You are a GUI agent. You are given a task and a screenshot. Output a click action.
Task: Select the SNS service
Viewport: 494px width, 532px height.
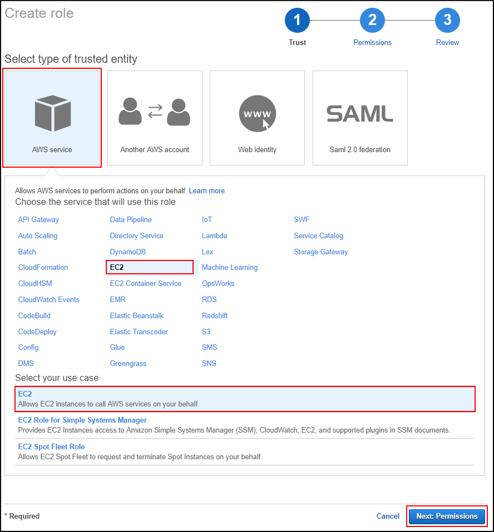click(x=209, y=363)
